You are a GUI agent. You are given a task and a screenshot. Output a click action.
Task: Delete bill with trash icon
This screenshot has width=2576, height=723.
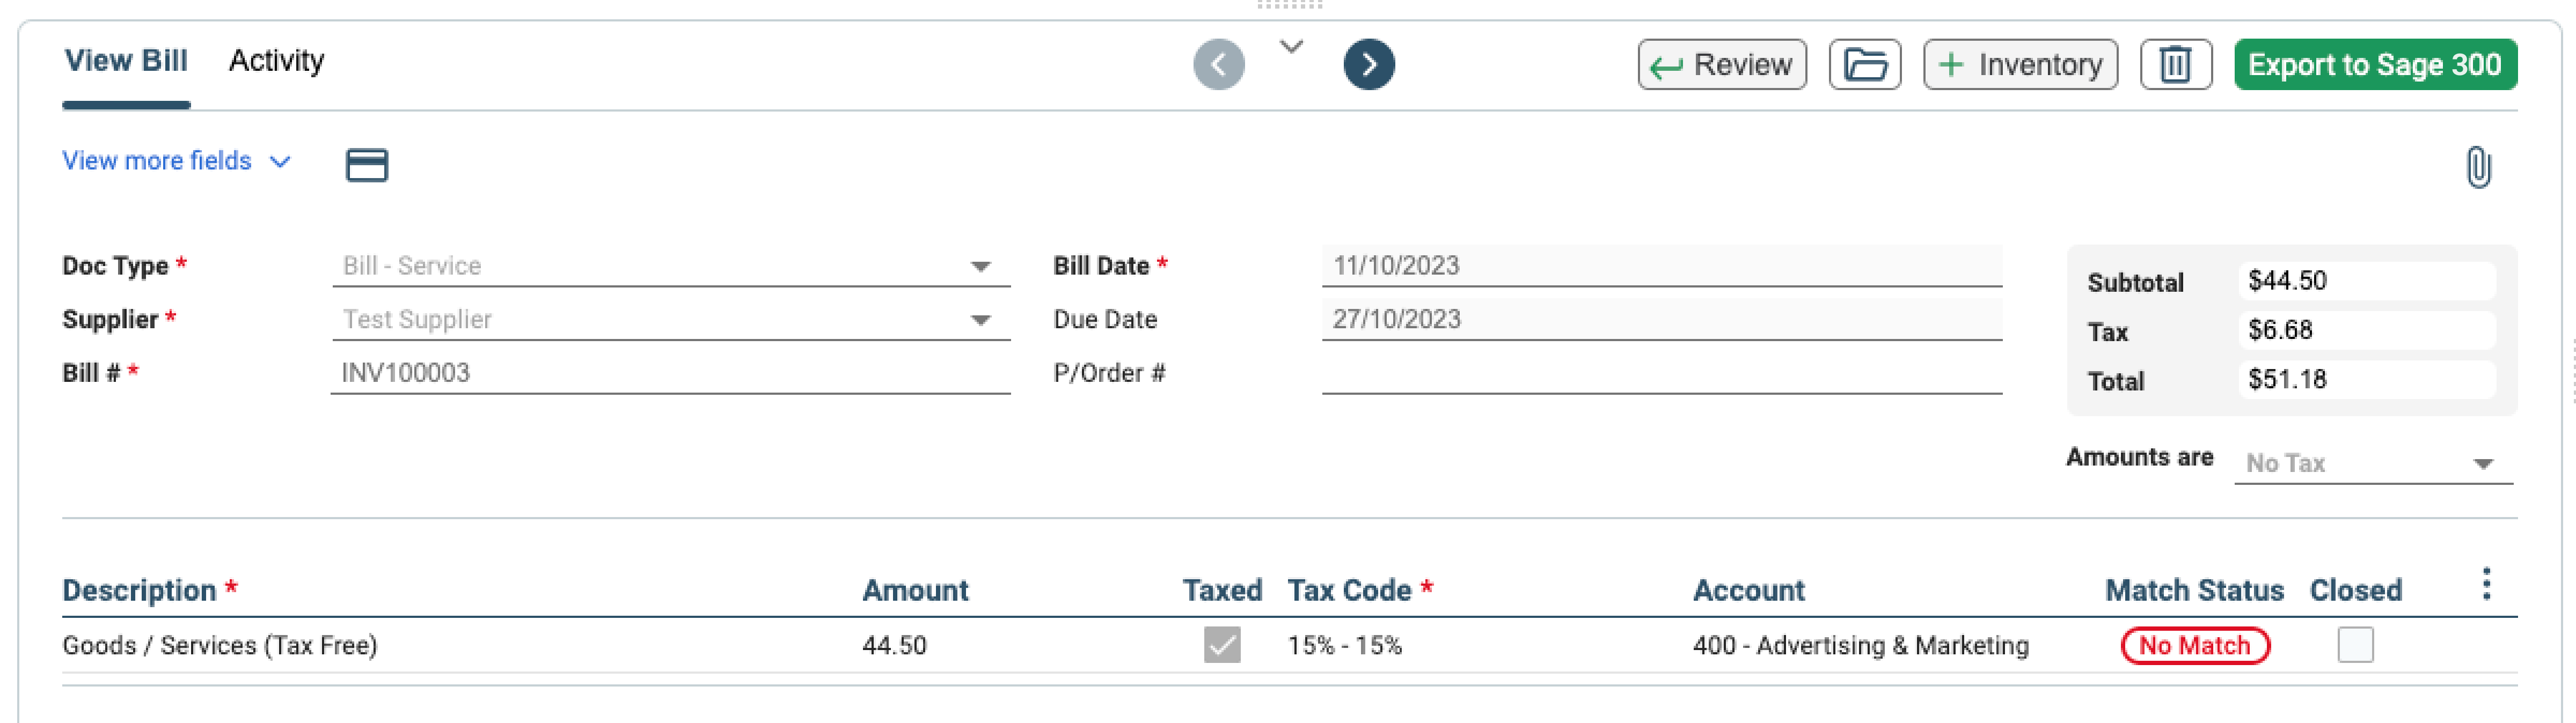click(x=2175, y=65)
